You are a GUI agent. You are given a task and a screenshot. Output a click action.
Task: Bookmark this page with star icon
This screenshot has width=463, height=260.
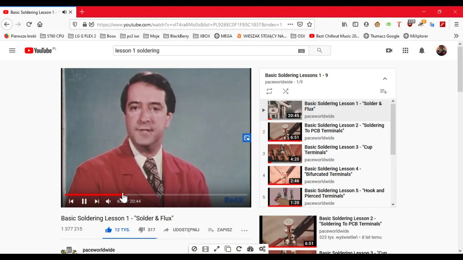(x=309, y=25)
